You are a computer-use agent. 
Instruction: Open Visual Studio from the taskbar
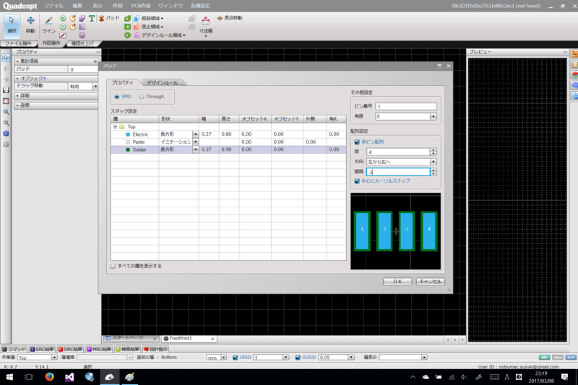point(69,377)
